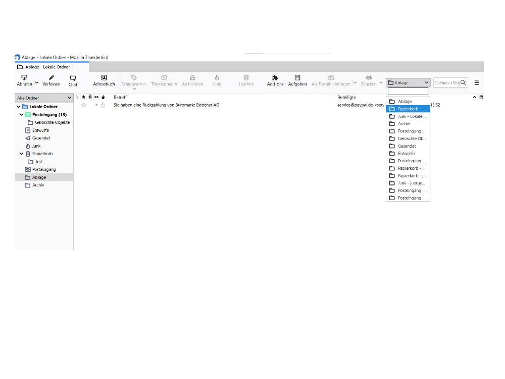505x379 pixels.
Task: Click the Archivieren toolbar icon
Action: pyautogui.click(x=192, y=78)
